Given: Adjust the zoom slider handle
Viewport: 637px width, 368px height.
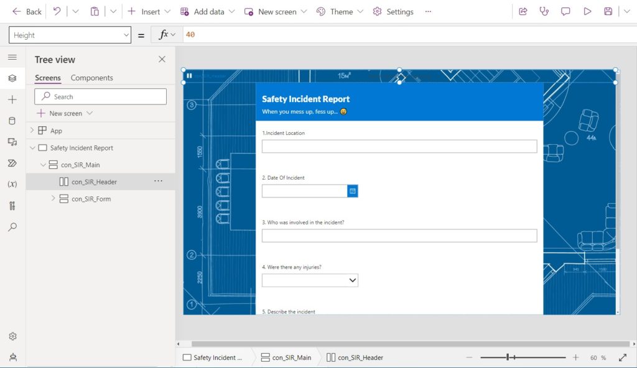Looking at the screenshot, I should coord(508,357).
